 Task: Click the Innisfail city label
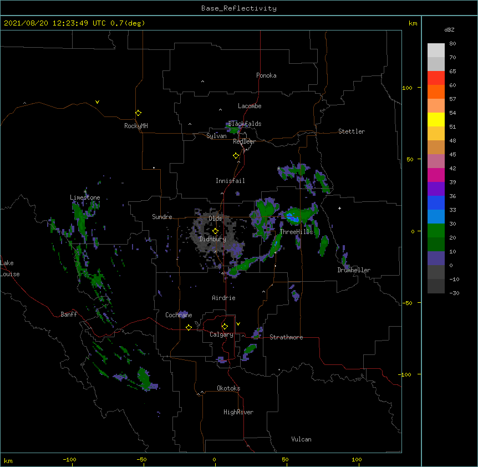(230, 181)
